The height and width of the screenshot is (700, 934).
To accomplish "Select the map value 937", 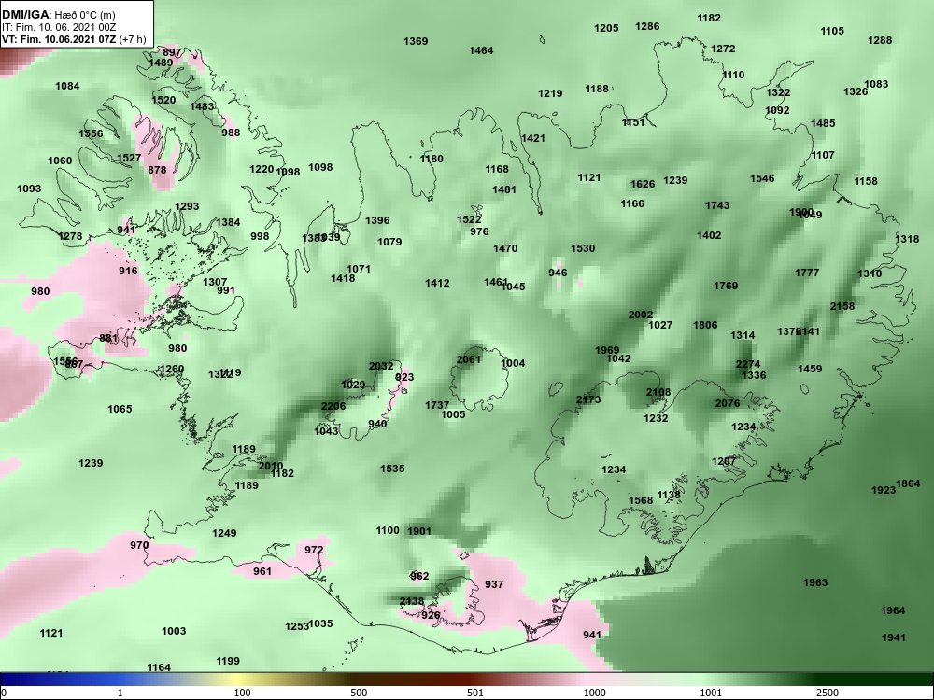I will click(x=494, y=584).
